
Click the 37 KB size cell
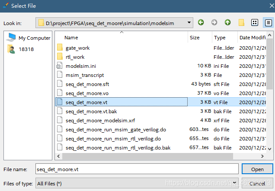pos(204,93)
